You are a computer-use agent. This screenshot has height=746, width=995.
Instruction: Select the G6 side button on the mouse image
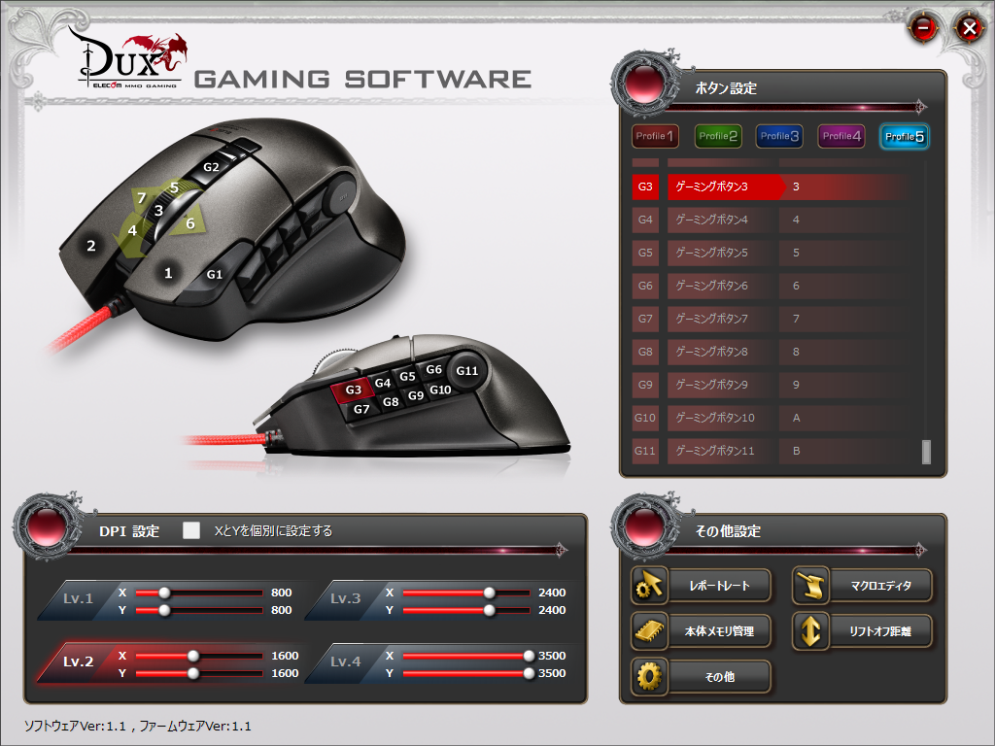[x=433, y=369]
